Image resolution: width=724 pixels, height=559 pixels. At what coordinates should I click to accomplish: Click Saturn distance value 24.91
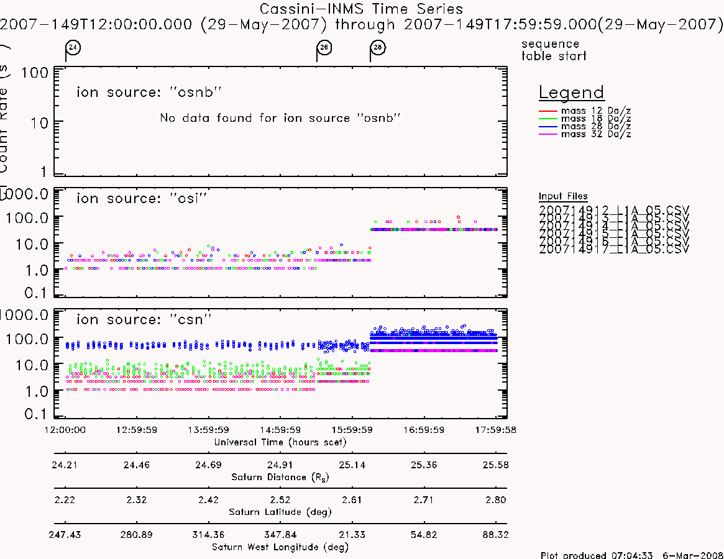pos(280,465)
